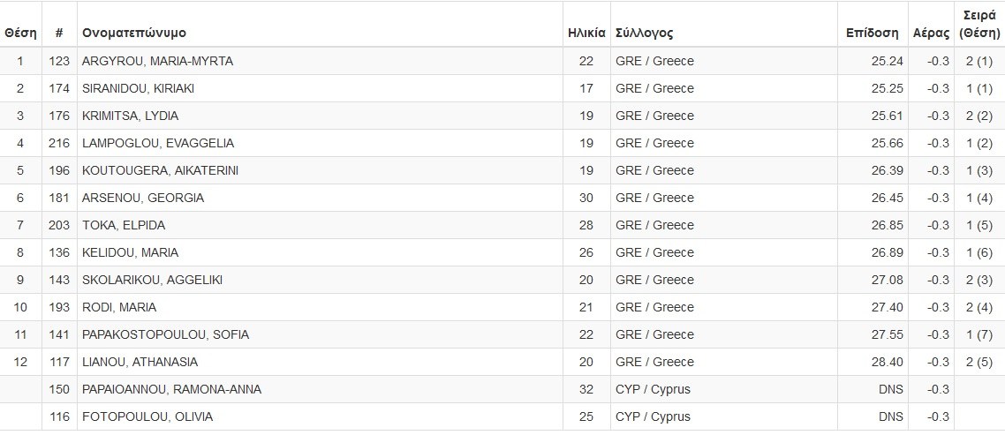
Task: Click the Θέση column header
Action: (20, 33)
